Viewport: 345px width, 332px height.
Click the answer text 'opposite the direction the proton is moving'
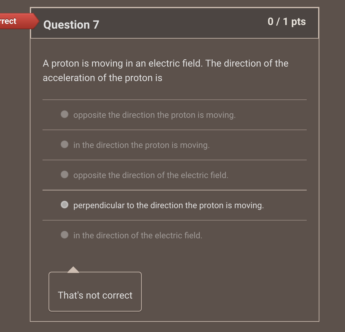click(154, 115)
